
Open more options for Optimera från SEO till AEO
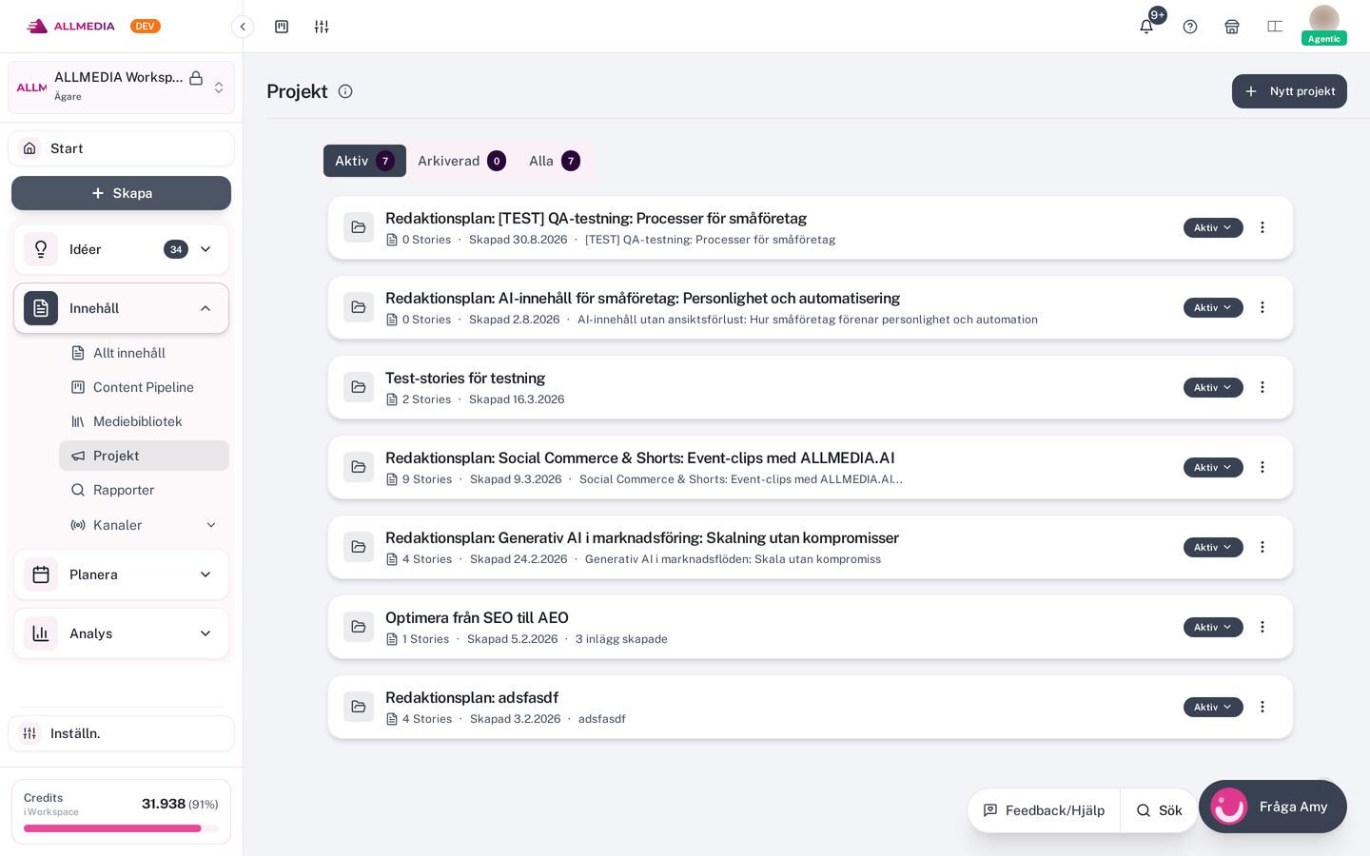[1262, 627]
